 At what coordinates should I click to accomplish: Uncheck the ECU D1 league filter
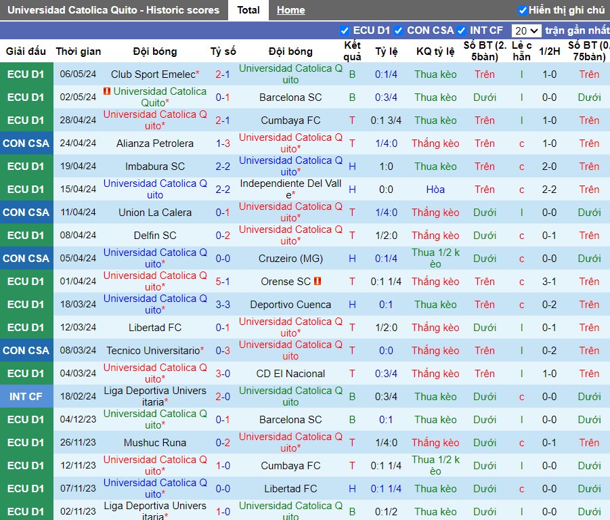pyautogui.click(x=345, y=30)
